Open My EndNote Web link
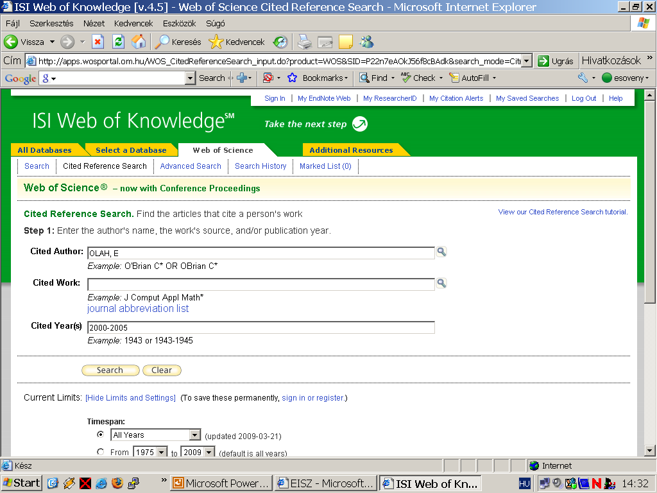The image size is (657, 493). click(x=324, y=98)
